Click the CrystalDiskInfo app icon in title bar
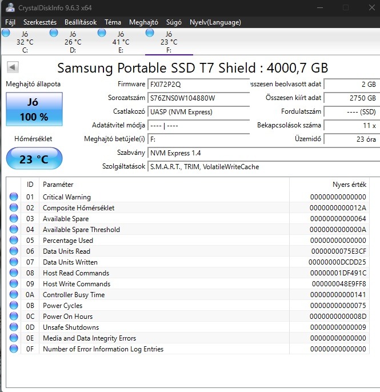This screenshot has width=380, height=392. tap(10, 7)
